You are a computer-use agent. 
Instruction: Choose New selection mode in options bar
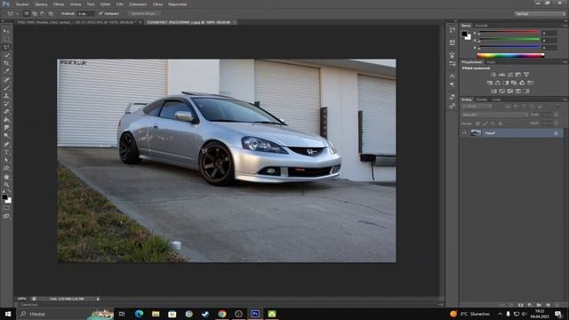tap(27, 13)
